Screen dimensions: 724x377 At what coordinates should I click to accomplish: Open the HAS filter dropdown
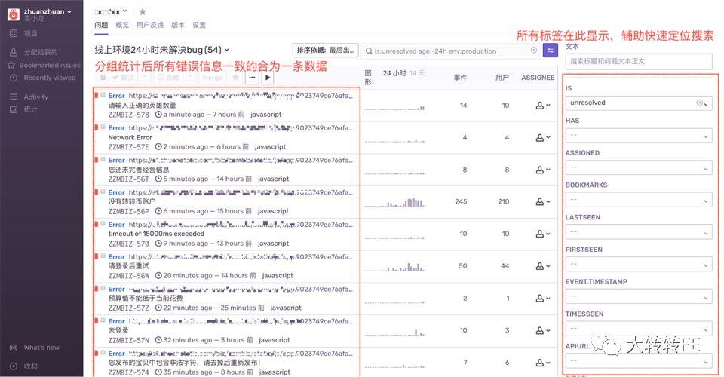pyautogui.click(x=639, y=135)
